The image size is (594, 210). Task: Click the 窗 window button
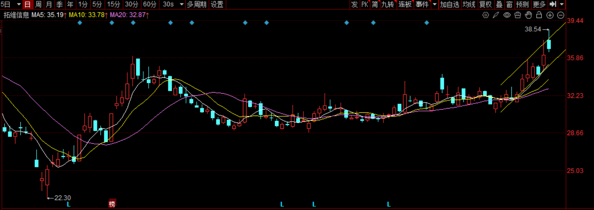point(509,4)
